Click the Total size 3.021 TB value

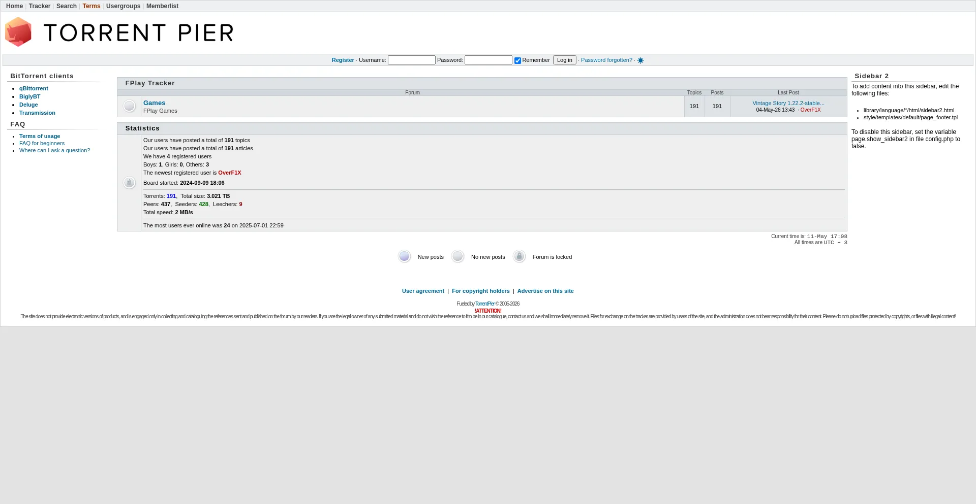tap(218, 196)
